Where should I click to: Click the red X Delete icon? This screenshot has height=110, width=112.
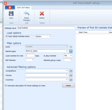pos(42,13)
